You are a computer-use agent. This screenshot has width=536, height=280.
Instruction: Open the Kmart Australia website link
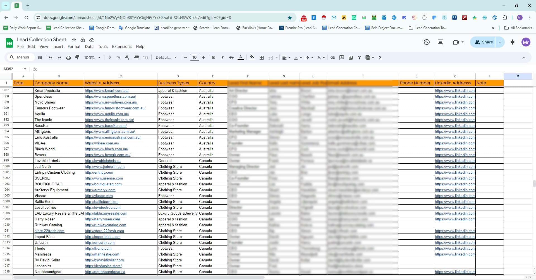107,91
